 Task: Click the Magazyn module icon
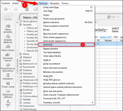[x=21, y=57]
